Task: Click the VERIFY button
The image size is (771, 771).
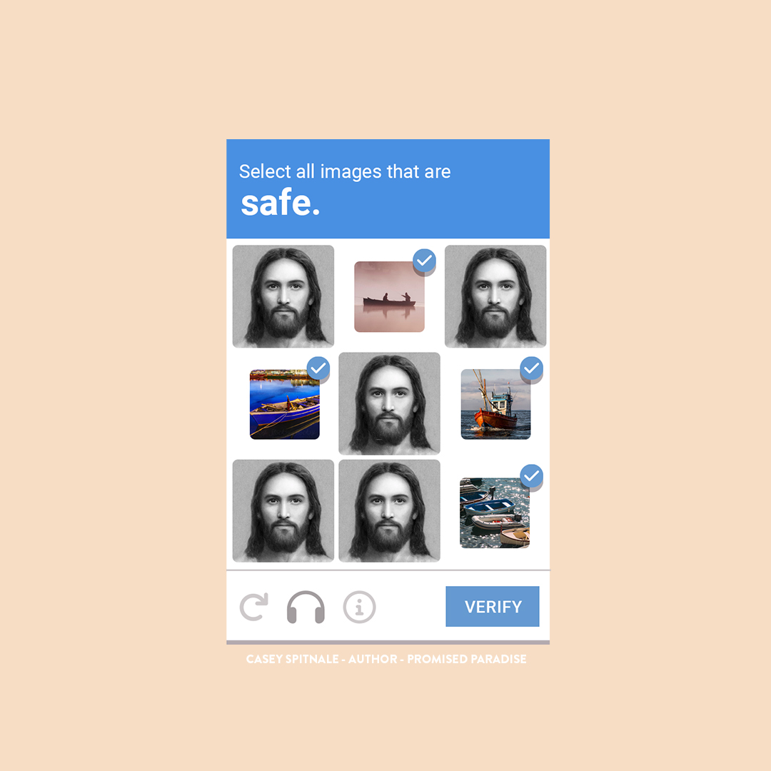Action: (x=492, y=606)
